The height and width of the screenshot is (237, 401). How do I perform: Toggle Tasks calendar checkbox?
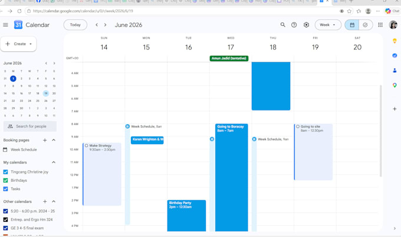(x=5, y=189)
